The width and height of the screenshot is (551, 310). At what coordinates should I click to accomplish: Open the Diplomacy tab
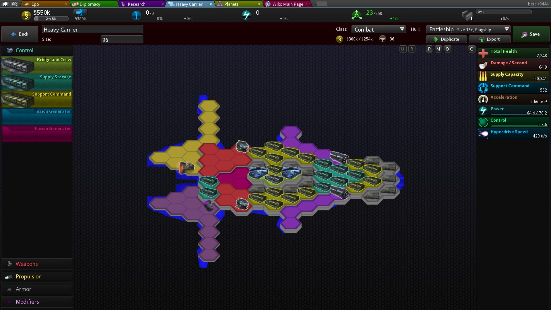[90, 4]
